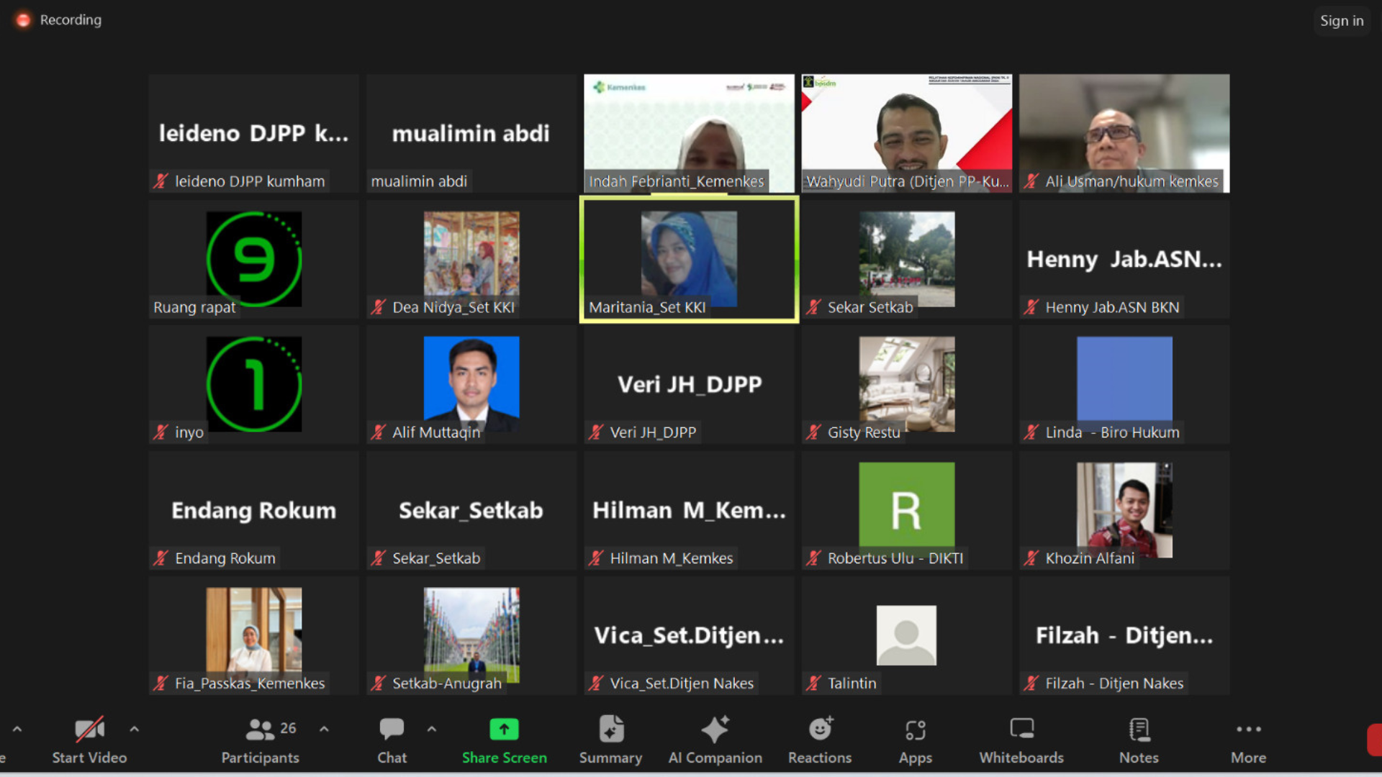Viewport: 1382px width, 777px height.
Task: Open the More options ellipsis
Action: 1248,729
